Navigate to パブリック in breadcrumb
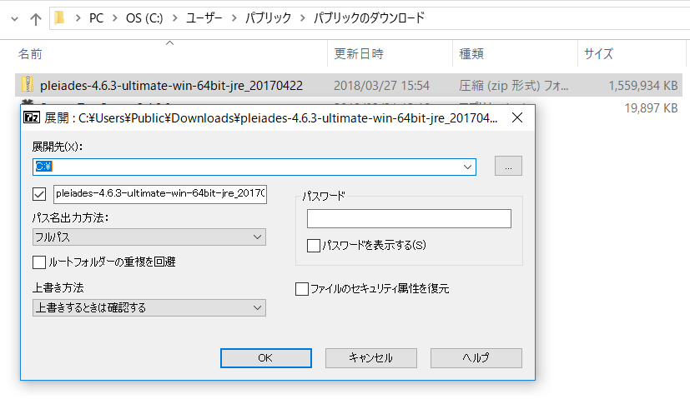The width and height of the screenshot is (690, 399). 268,18
